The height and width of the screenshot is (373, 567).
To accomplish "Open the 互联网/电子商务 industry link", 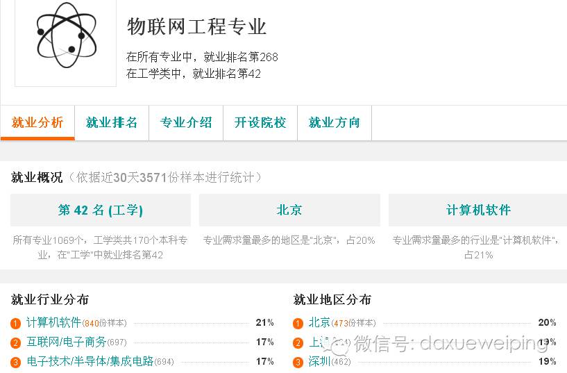I will point(66,342).
